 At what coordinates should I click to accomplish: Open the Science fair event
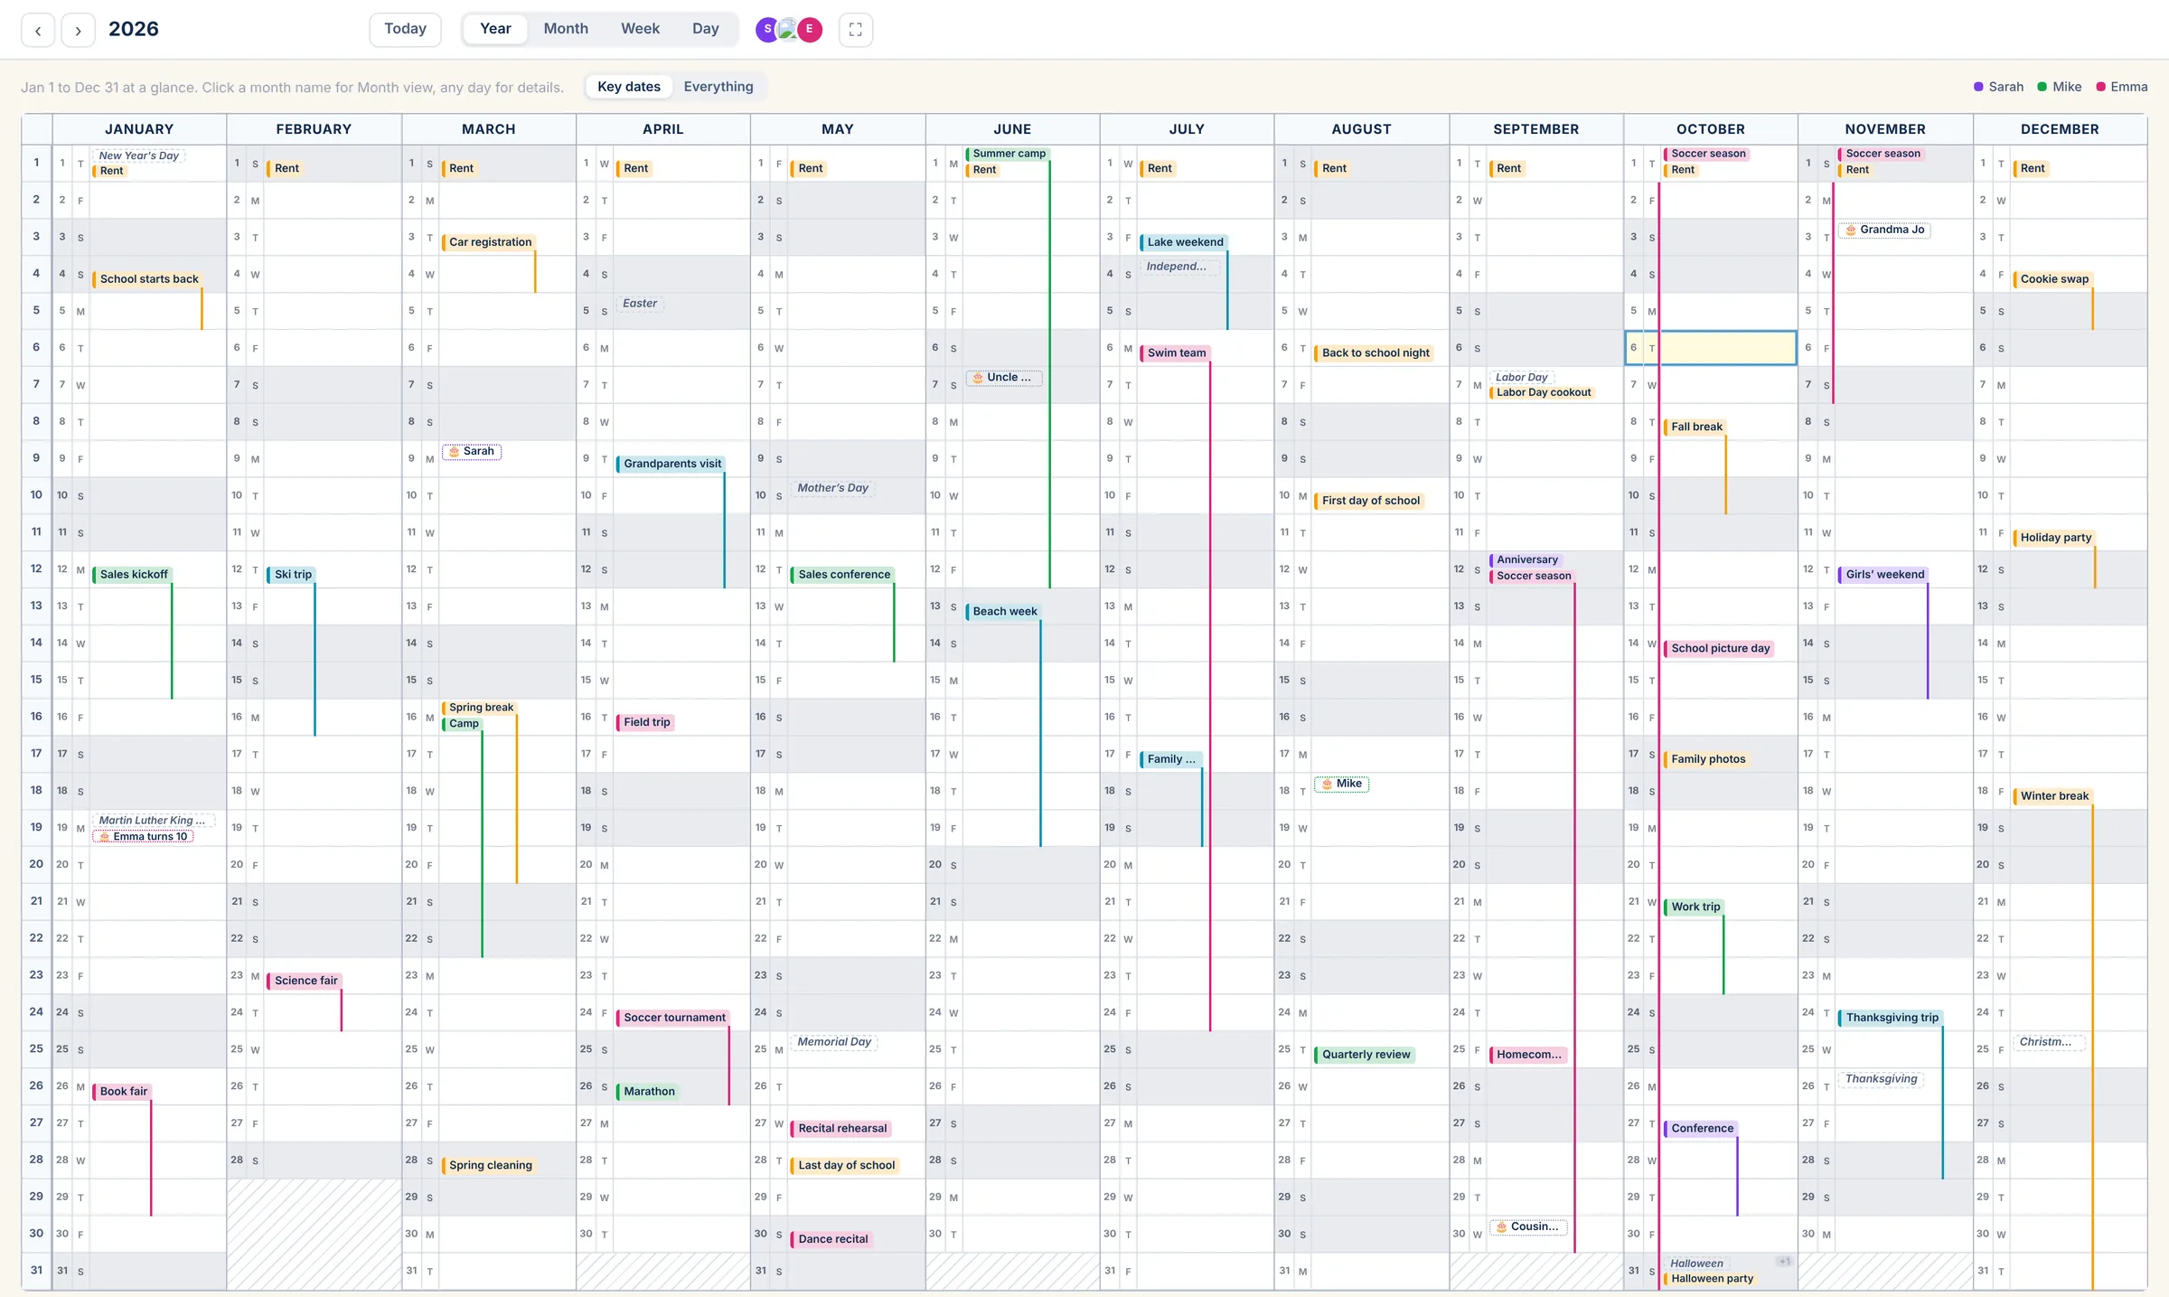coord(305,981)
